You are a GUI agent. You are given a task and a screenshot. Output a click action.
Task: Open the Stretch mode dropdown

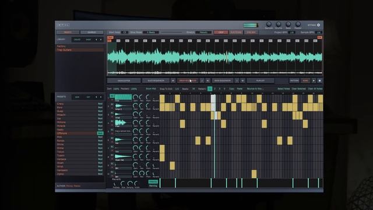click(203, 32)
